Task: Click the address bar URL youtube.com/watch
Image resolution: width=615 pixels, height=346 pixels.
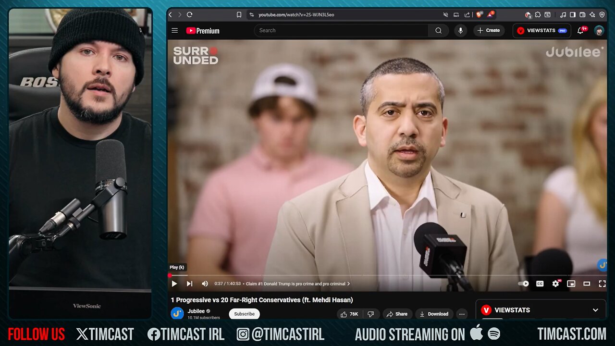Action: pos(296,15)
